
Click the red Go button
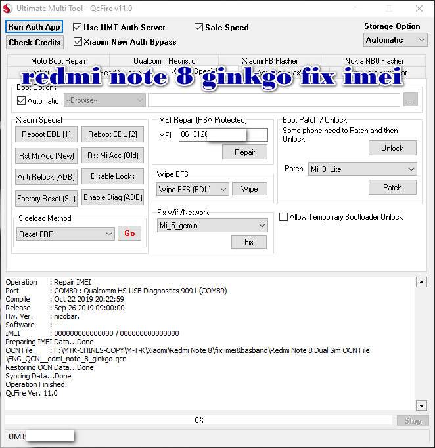pyautogui.click(x=129, y=234)
